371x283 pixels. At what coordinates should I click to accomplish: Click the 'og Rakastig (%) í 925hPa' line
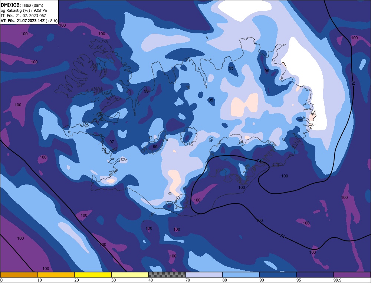(24, 10)
